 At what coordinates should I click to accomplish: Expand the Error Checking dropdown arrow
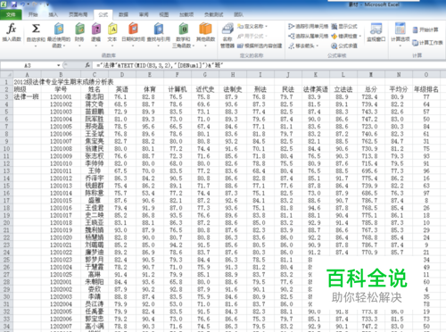click(359, 36)
